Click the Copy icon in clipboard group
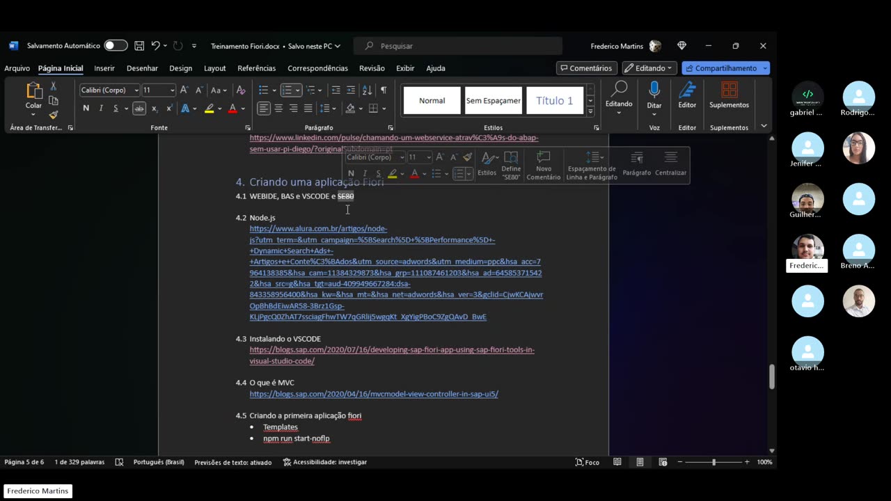Screen dimensions: 891x501 pyautogui.click(x=54, y=101)
